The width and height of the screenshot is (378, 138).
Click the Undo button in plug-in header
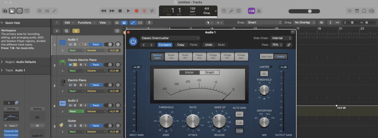[x=209, y=45]
